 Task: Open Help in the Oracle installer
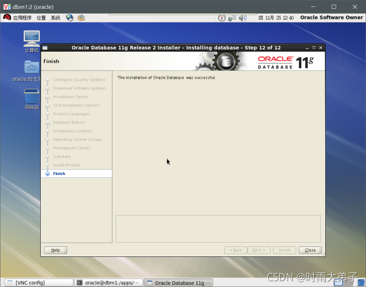click(56, 250)
